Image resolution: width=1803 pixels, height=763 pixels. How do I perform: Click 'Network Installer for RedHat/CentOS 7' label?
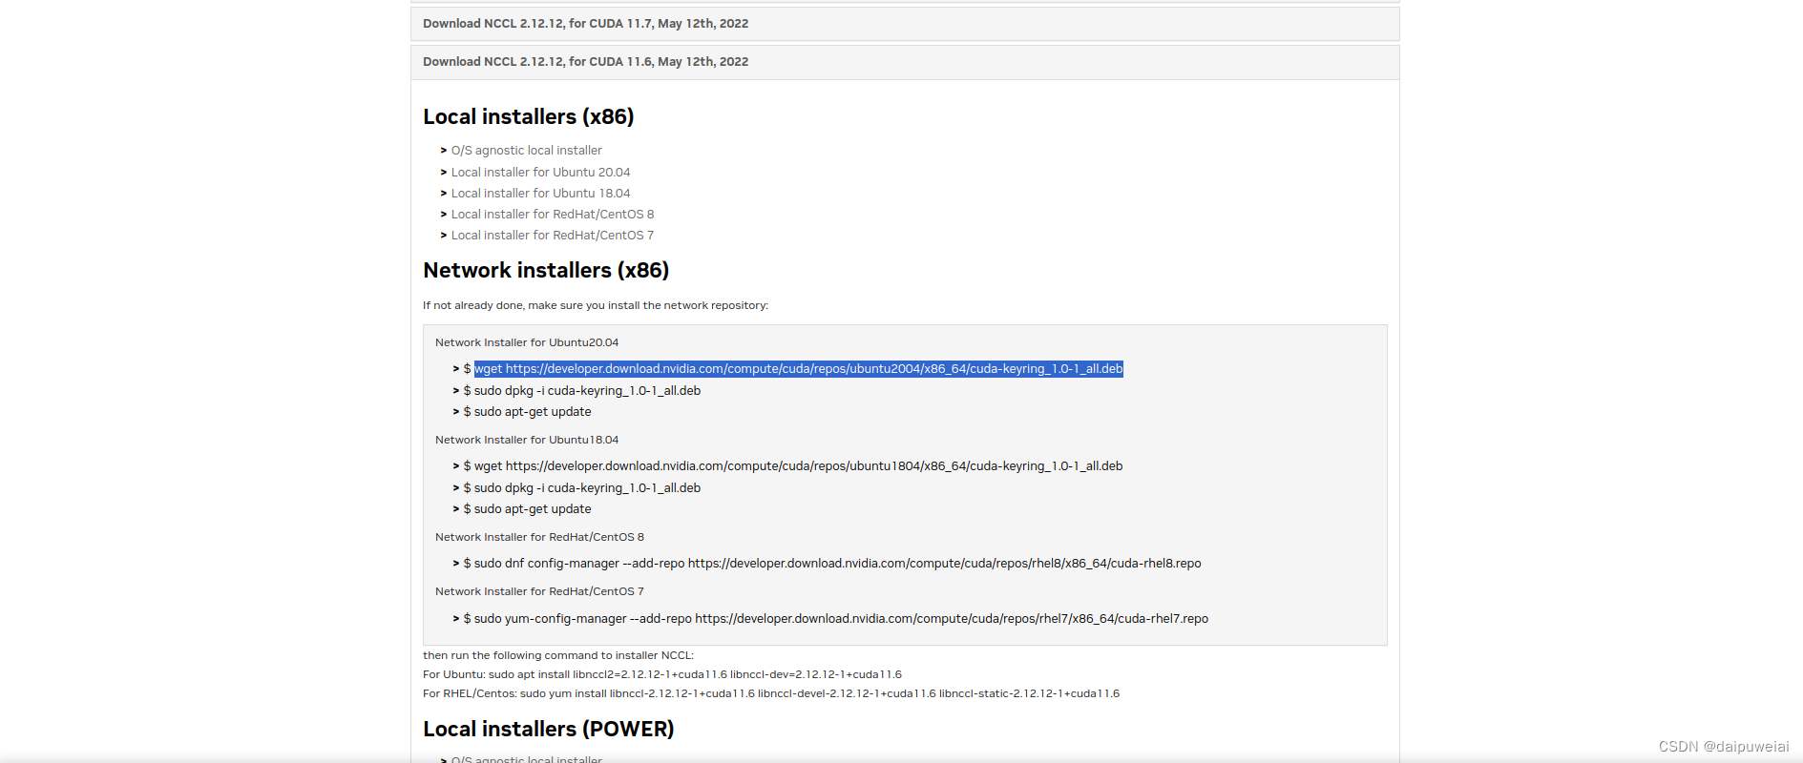pos(539,591)
